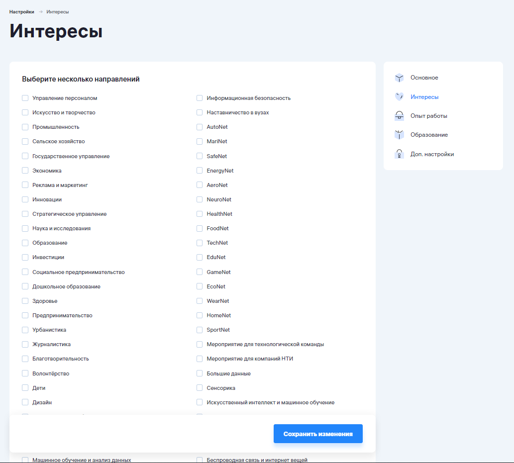This screenshot has width=514, height=463.
Task: Open Доп. настройки in the sidebar
Action: pos(432,154)
